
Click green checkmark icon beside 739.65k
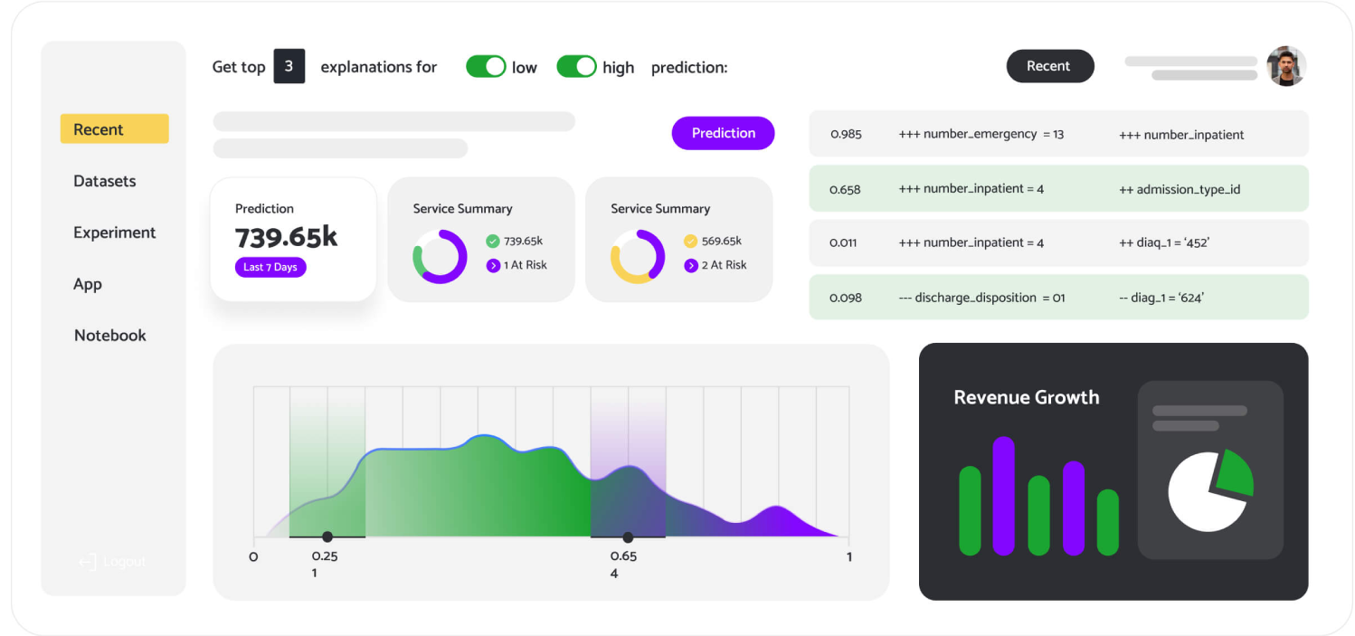click(493, 242)
